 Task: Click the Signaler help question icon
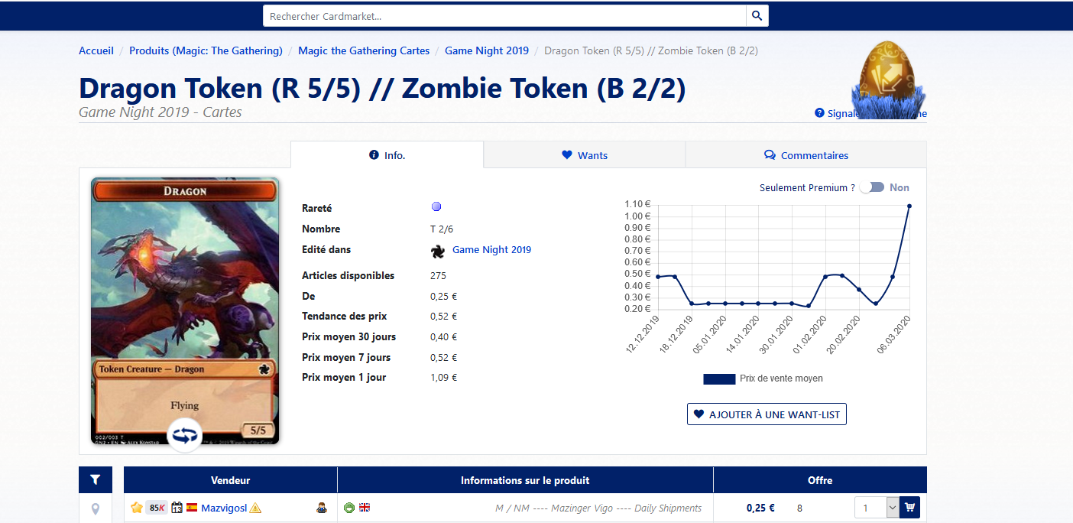(x=819, y=113)
